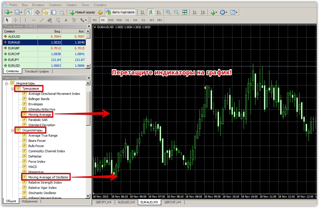319x208 pixels.
Task: Open the profiles dropdown in toolbar
Action: [18, 12]
